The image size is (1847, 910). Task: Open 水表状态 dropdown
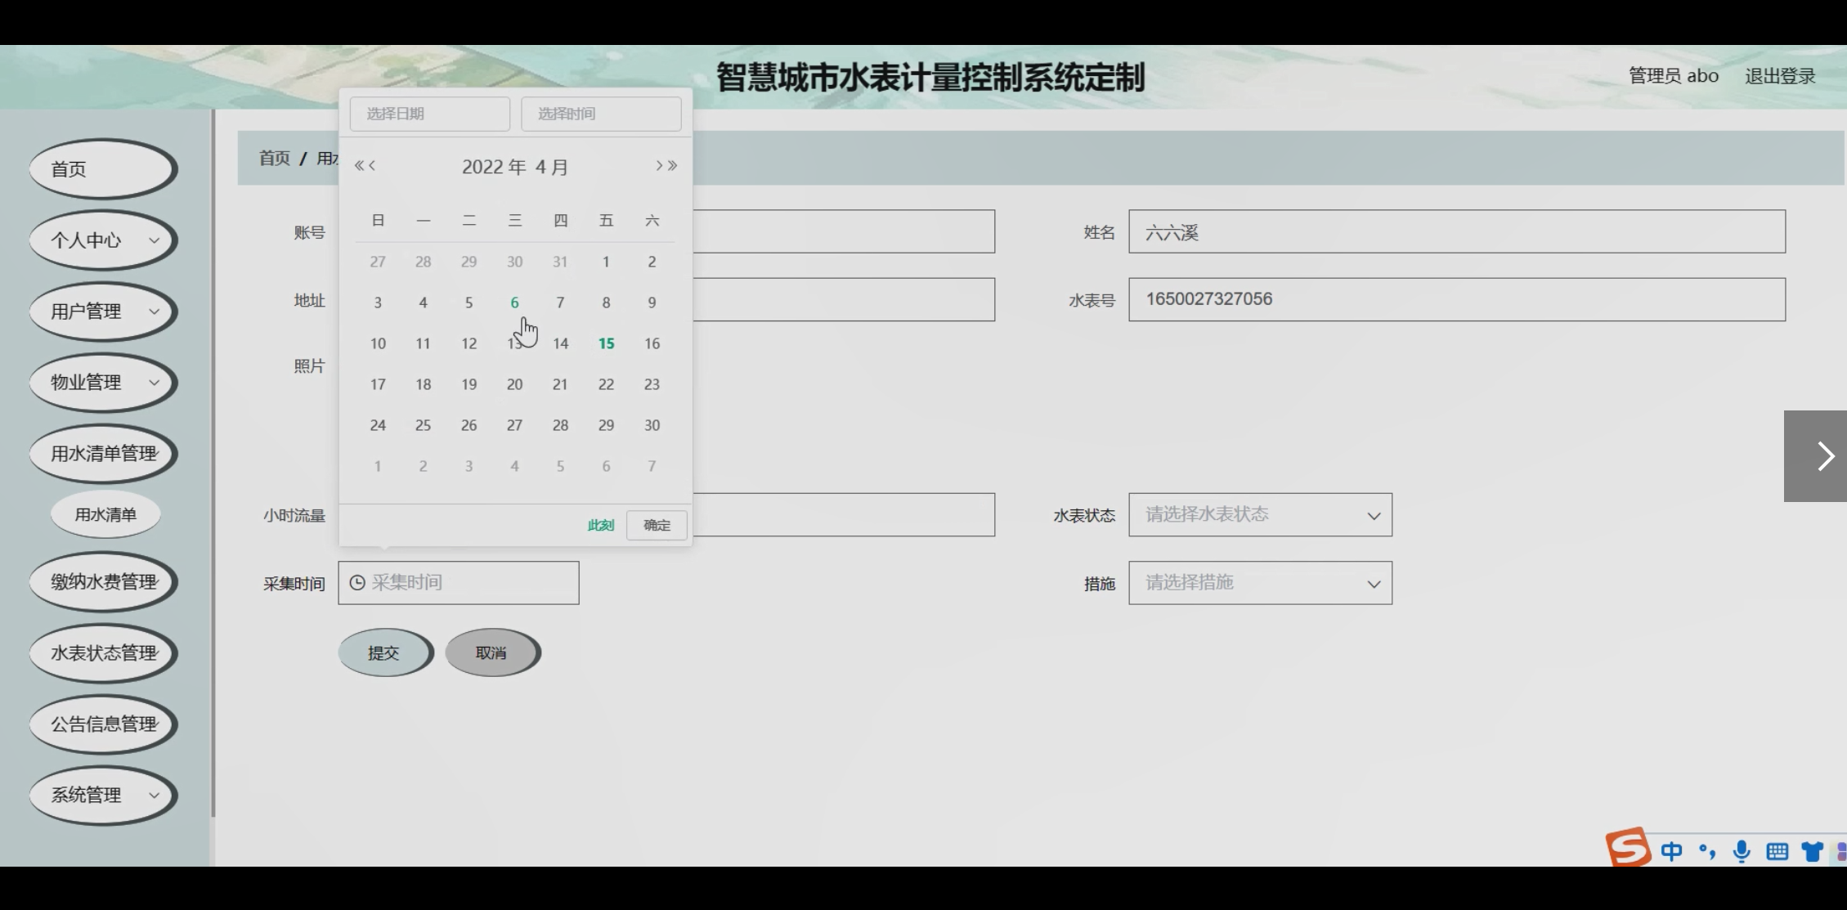(1260, 515)
